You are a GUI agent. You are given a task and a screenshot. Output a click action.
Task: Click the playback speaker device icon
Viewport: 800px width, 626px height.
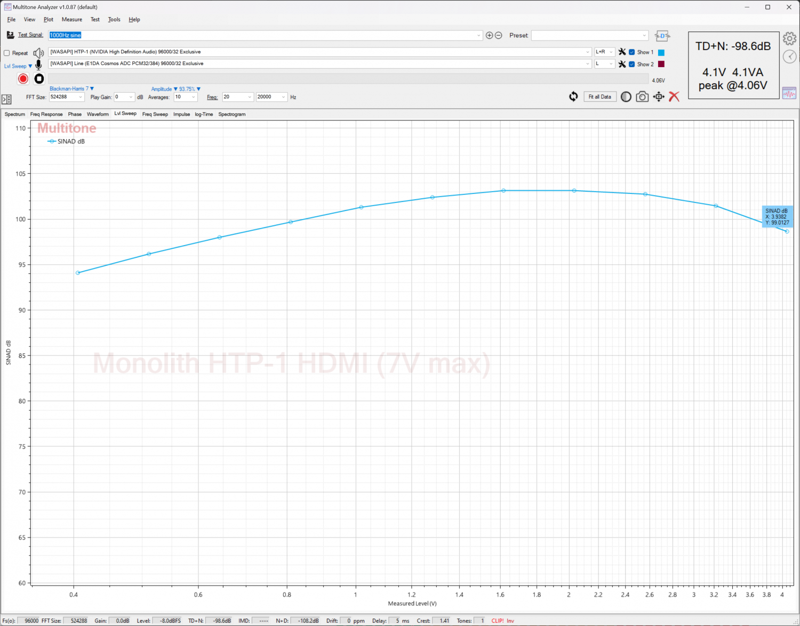tap(38, 53)
